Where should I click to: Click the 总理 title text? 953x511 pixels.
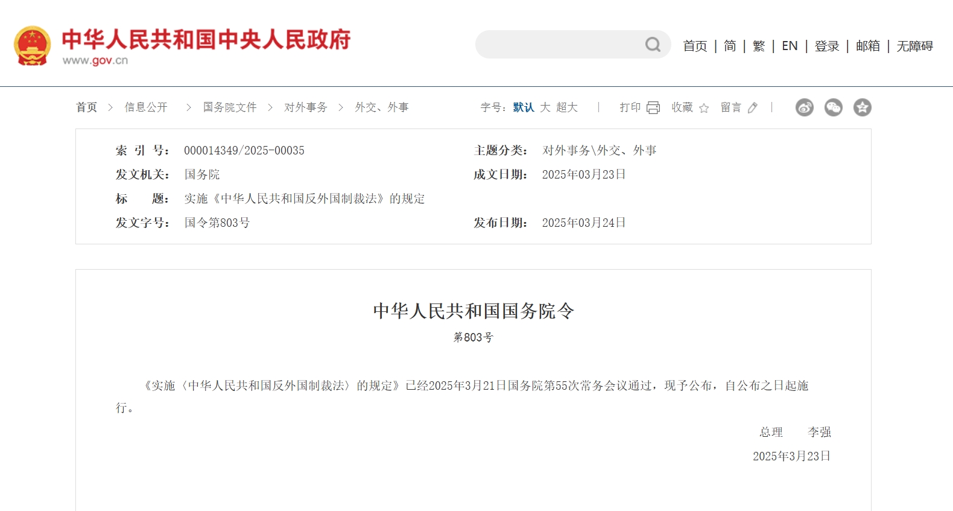click(771, 432)
